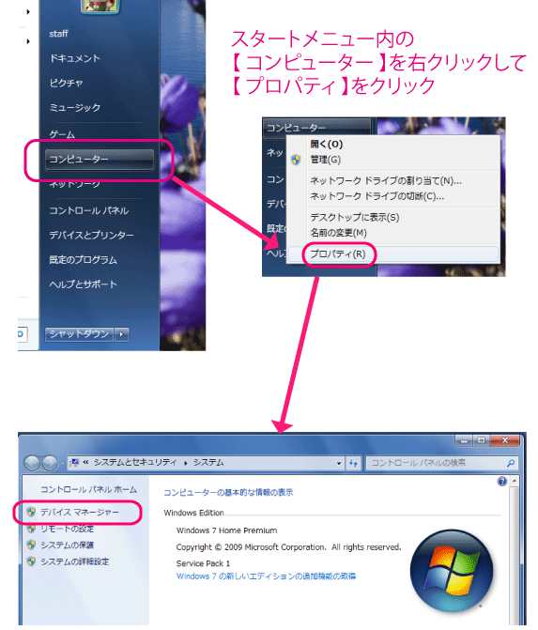Open staff user folder in Start menu

coord(58,34)
